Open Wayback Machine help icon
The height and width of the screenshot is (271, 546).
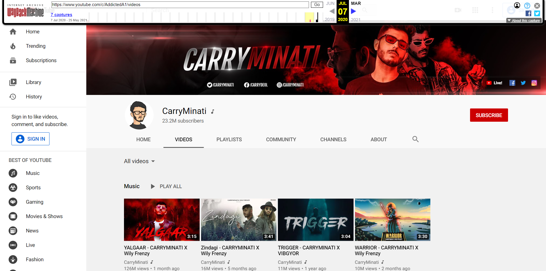pos(527,5)
